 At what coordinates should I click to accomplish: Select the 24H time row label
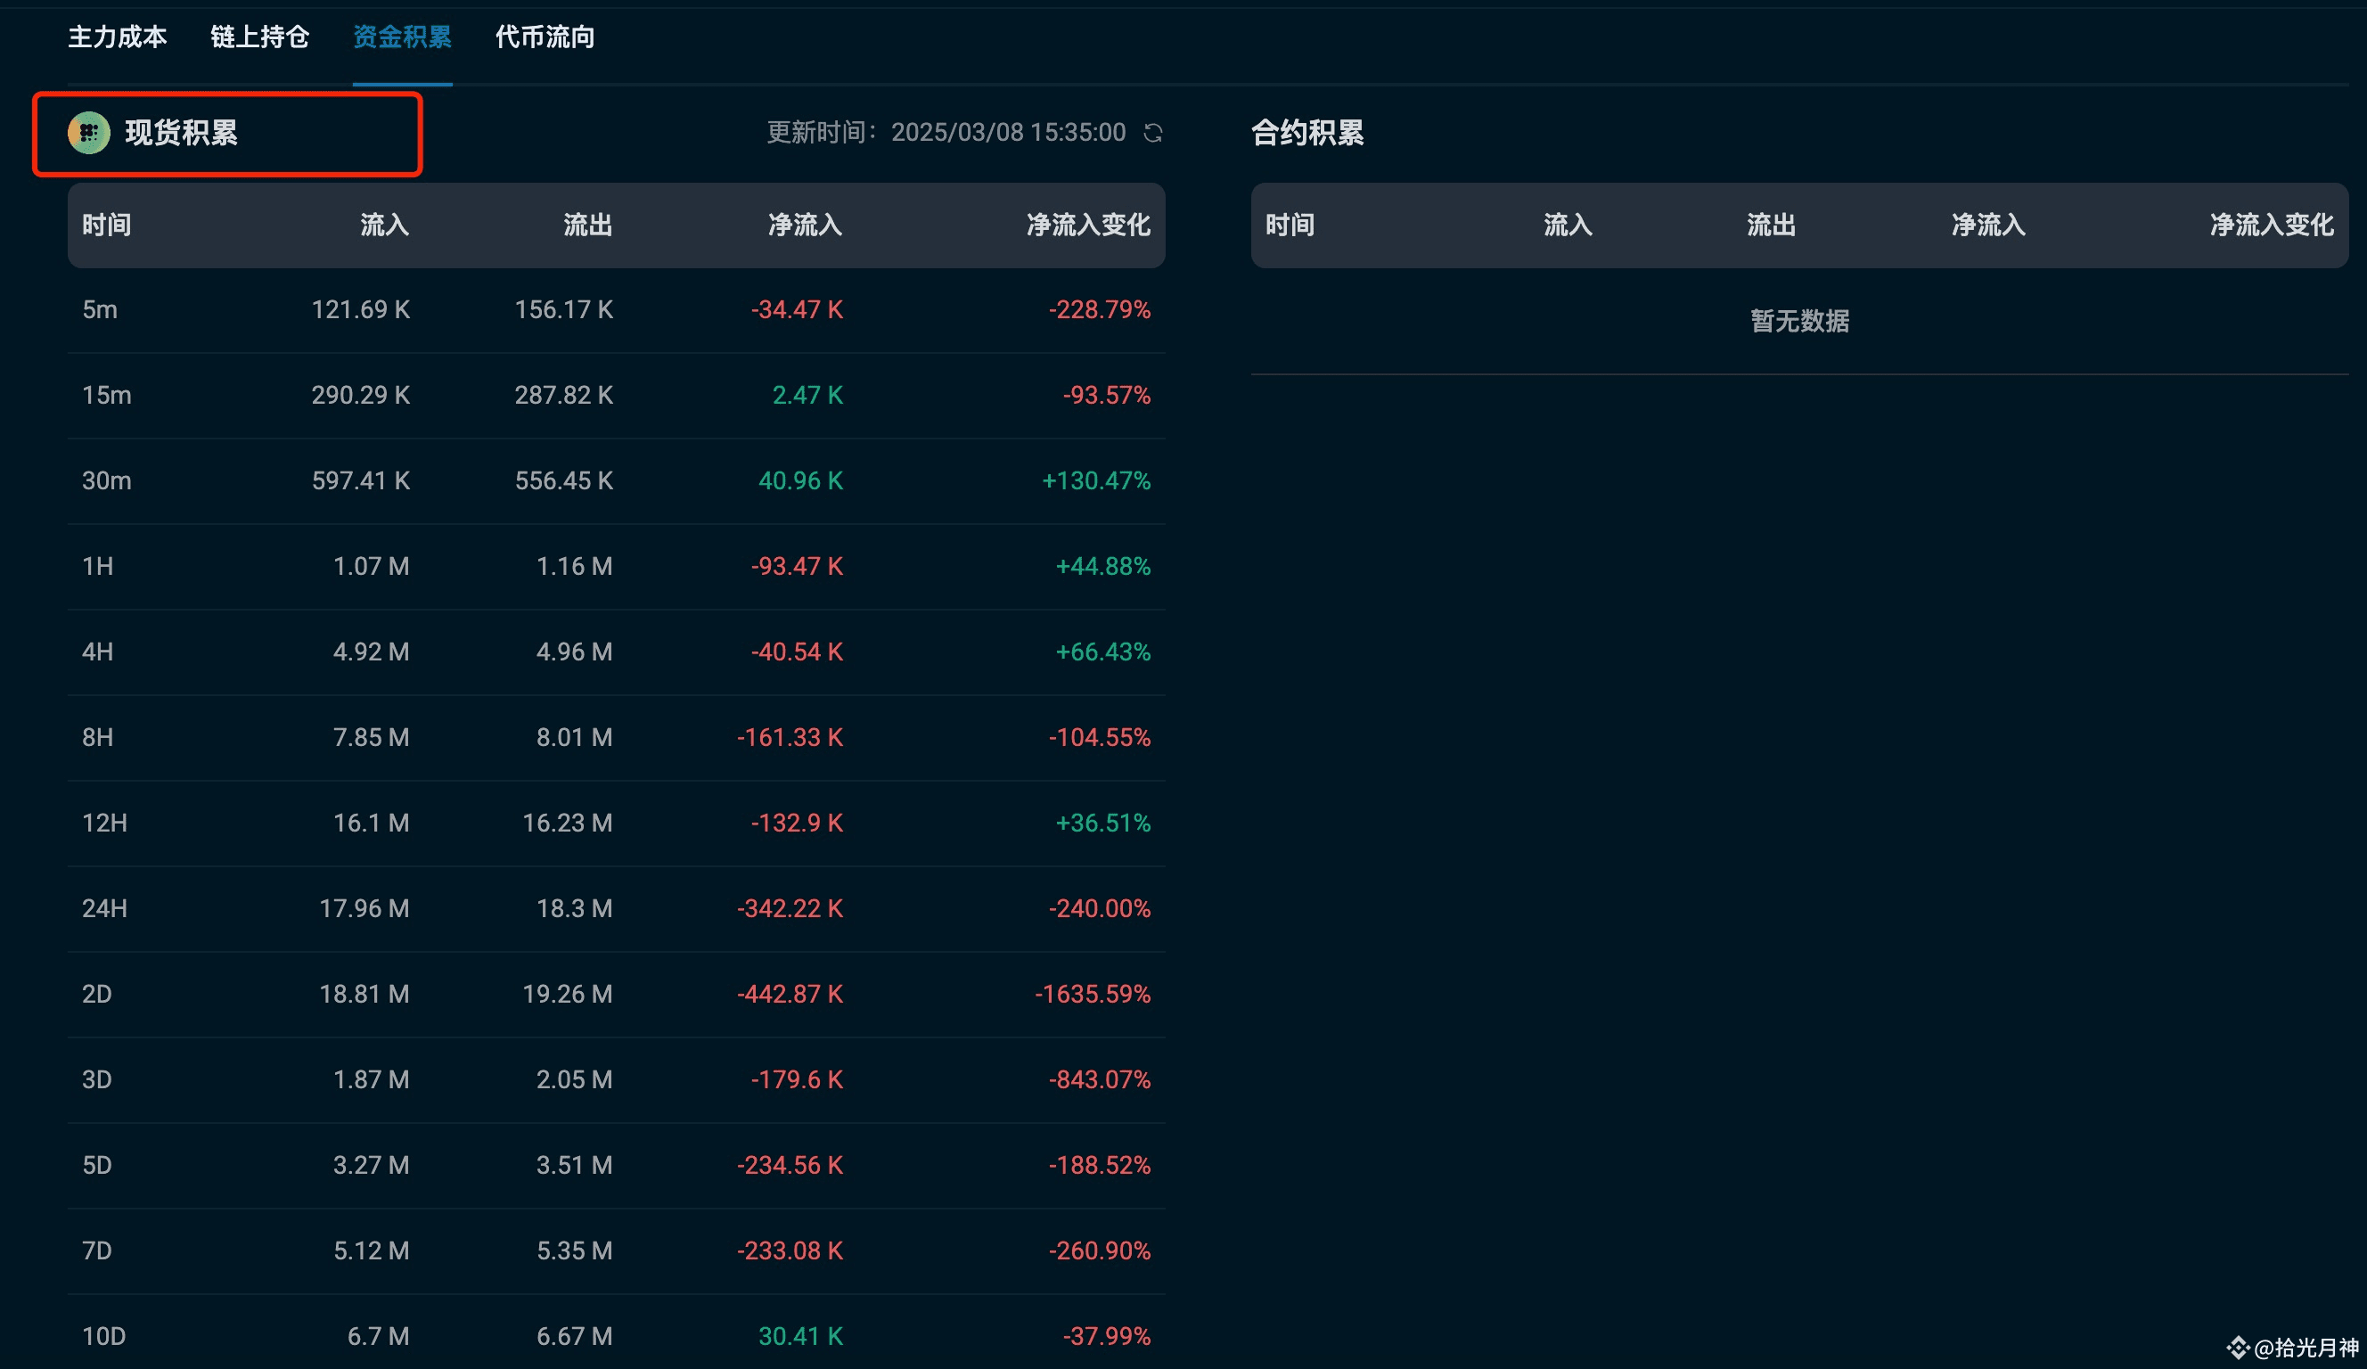pos(104,907)
